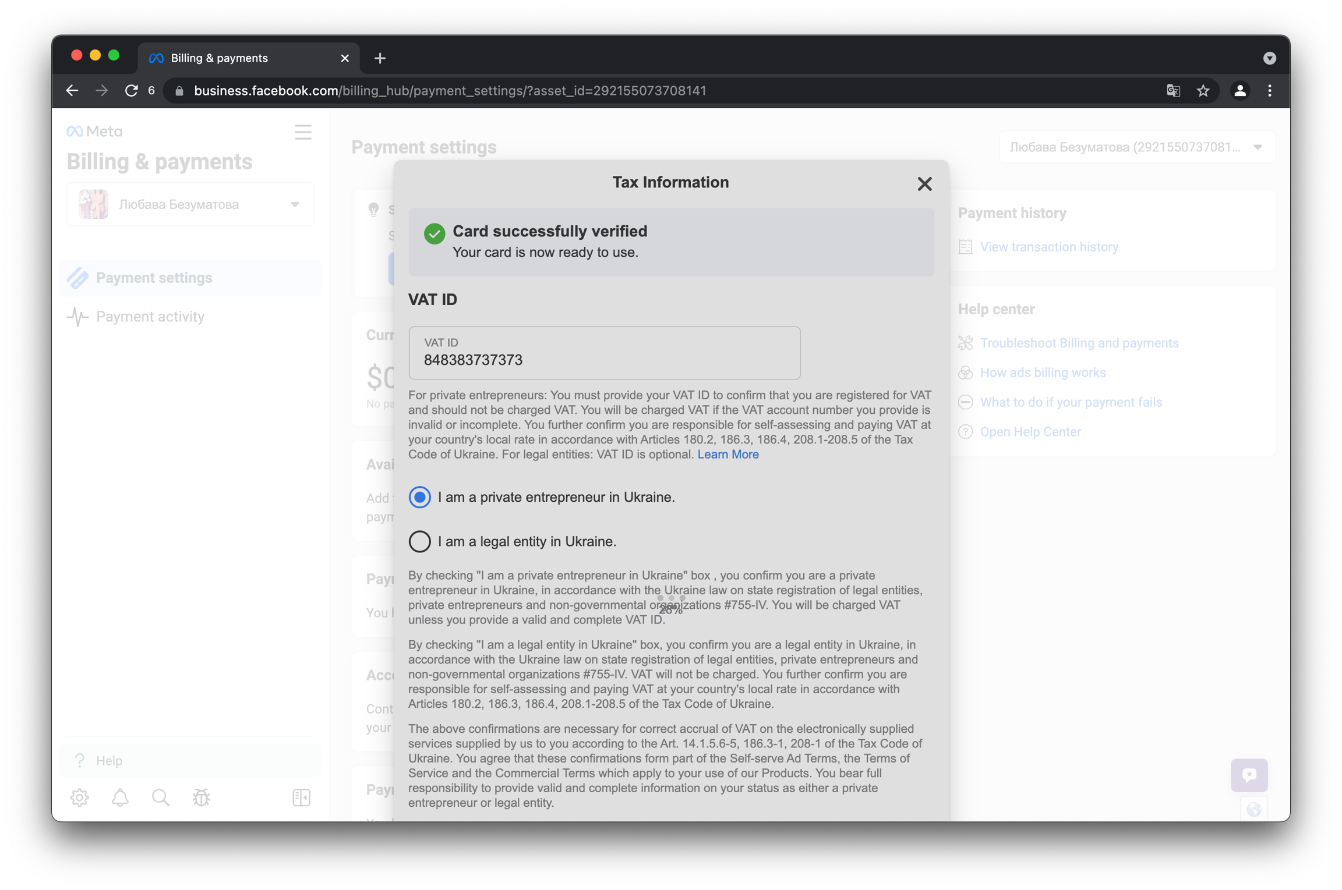This screenshot has width=1342, height=890.
Task: Go to Payment activity section
Action: click(150, 317)
